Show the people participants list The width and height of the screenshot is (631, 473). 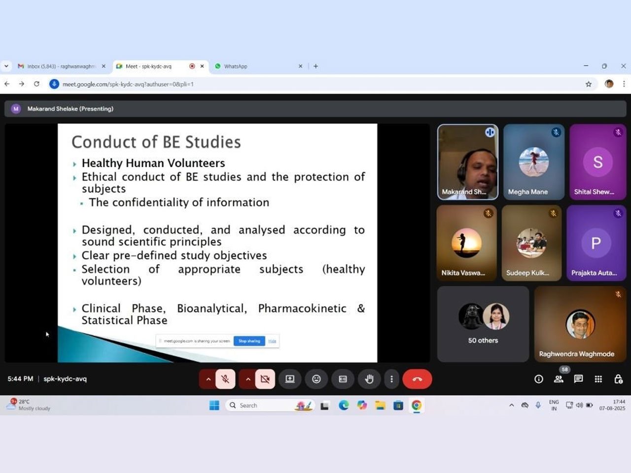pos(559,379)
